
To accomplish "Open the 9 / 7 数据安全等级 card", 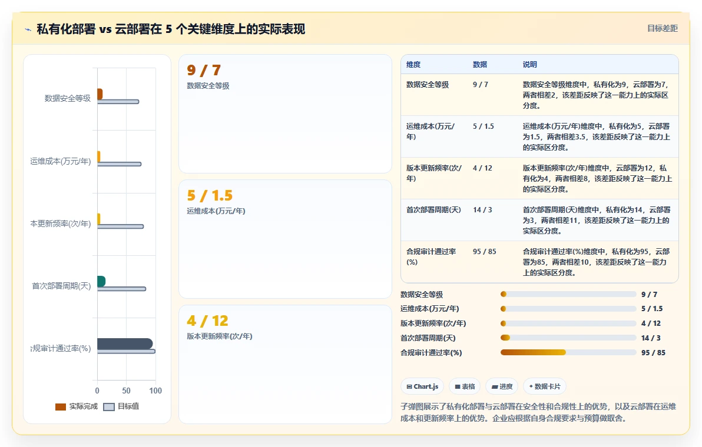I will (285, 114).
